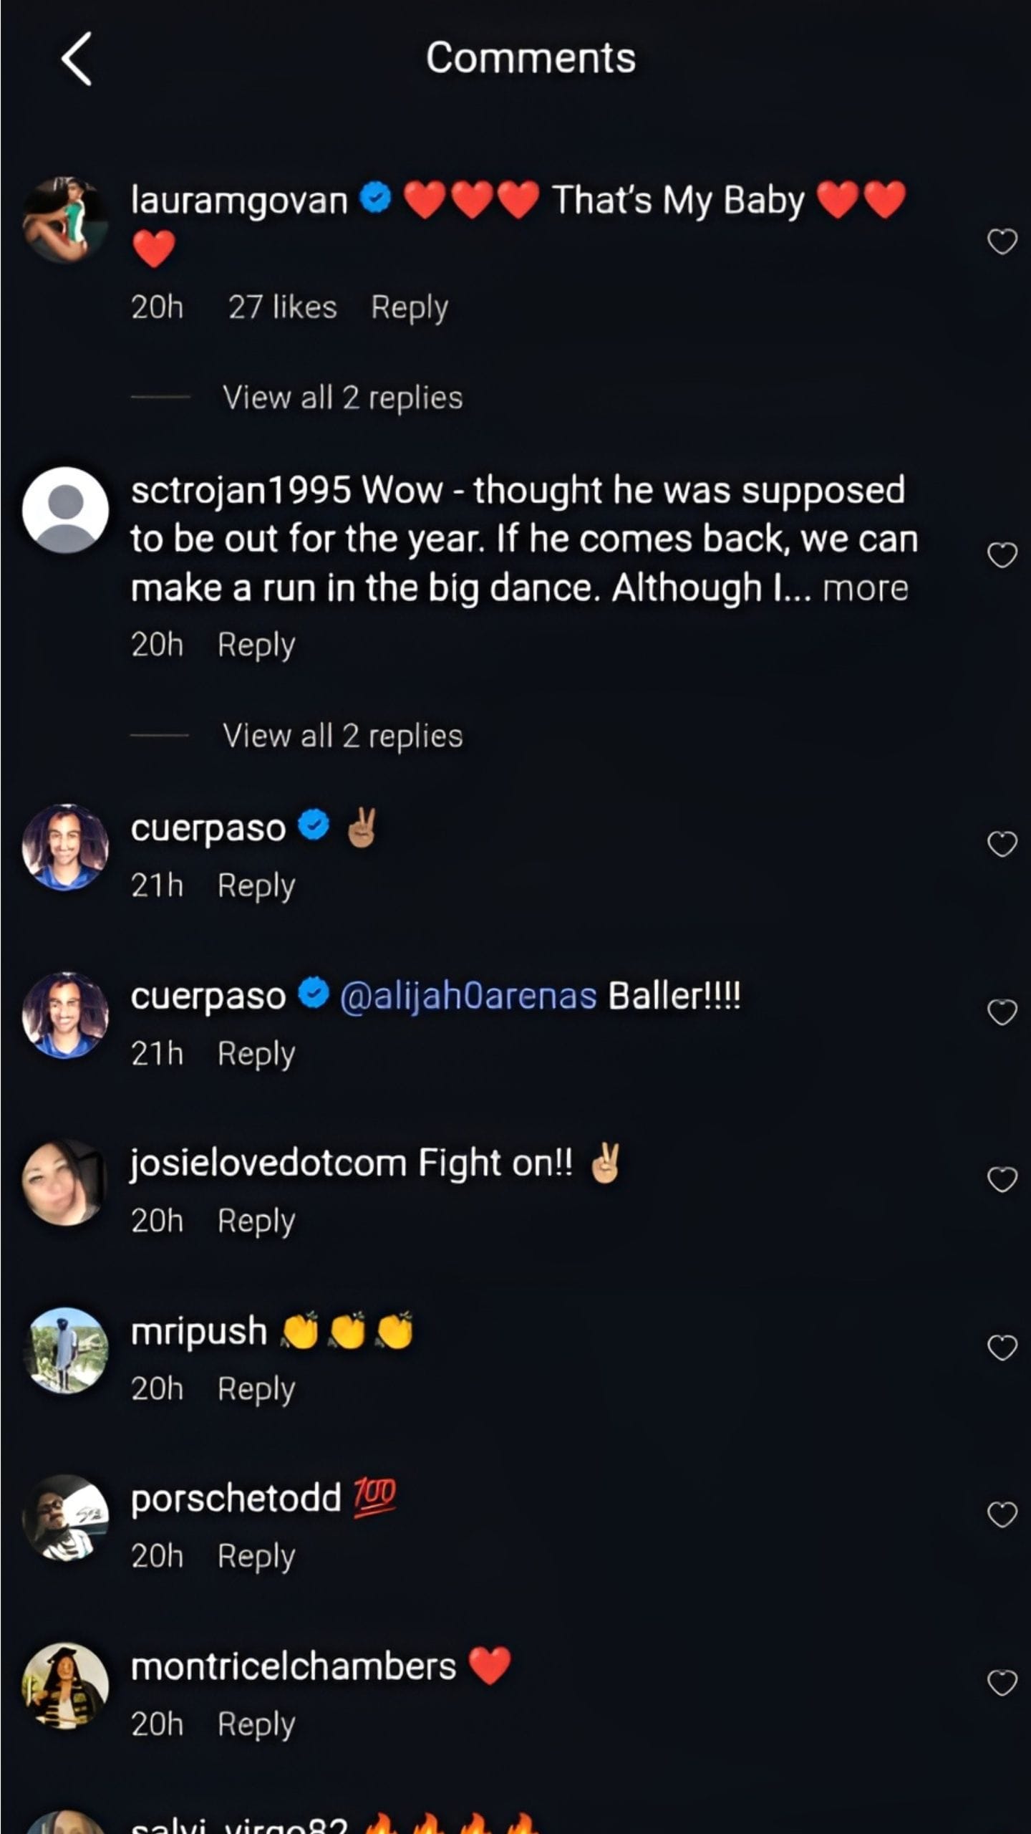Image resolution: width=1031 pixels, height=1834 pixels.
Task: Expand sctrojan1995's truncated comment with more
Action: click(865, 589)
